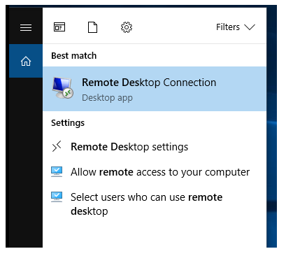Screen dimensions: 286x256
Task: Click monitor icon beside Allow remote access
Action: click(x=57, y=171)
